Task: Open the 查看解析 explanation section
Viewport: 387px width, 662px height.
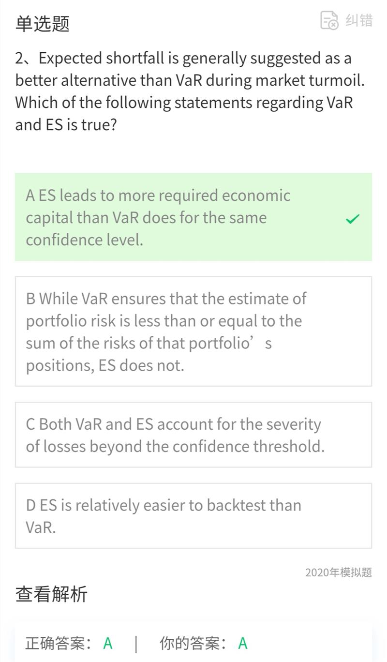Action: tap(51, 594)
